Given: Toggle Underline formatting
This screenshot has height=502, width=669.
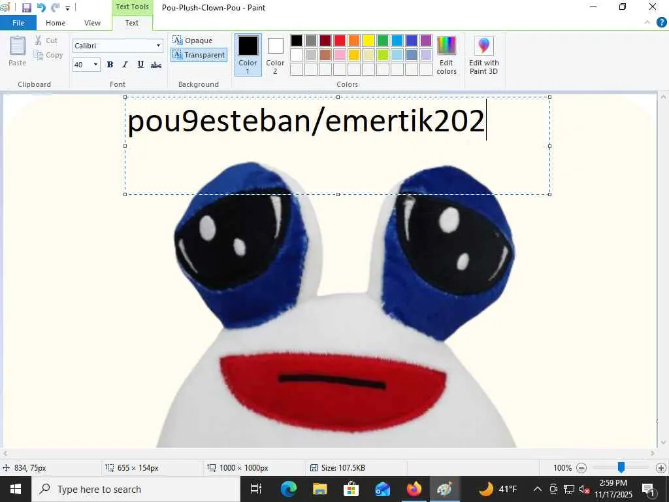Looking at the screenshot, I should tap(140, 65).
